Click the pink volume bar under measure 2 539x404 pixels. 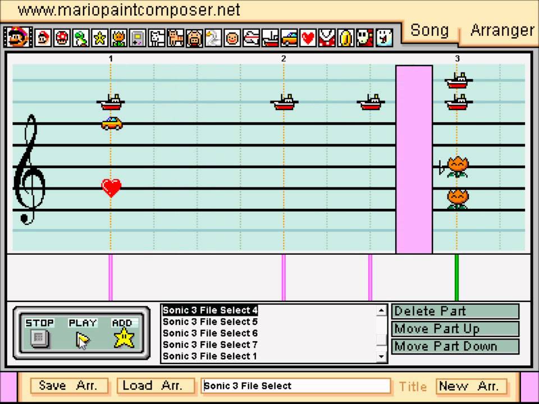pos(284,278)
